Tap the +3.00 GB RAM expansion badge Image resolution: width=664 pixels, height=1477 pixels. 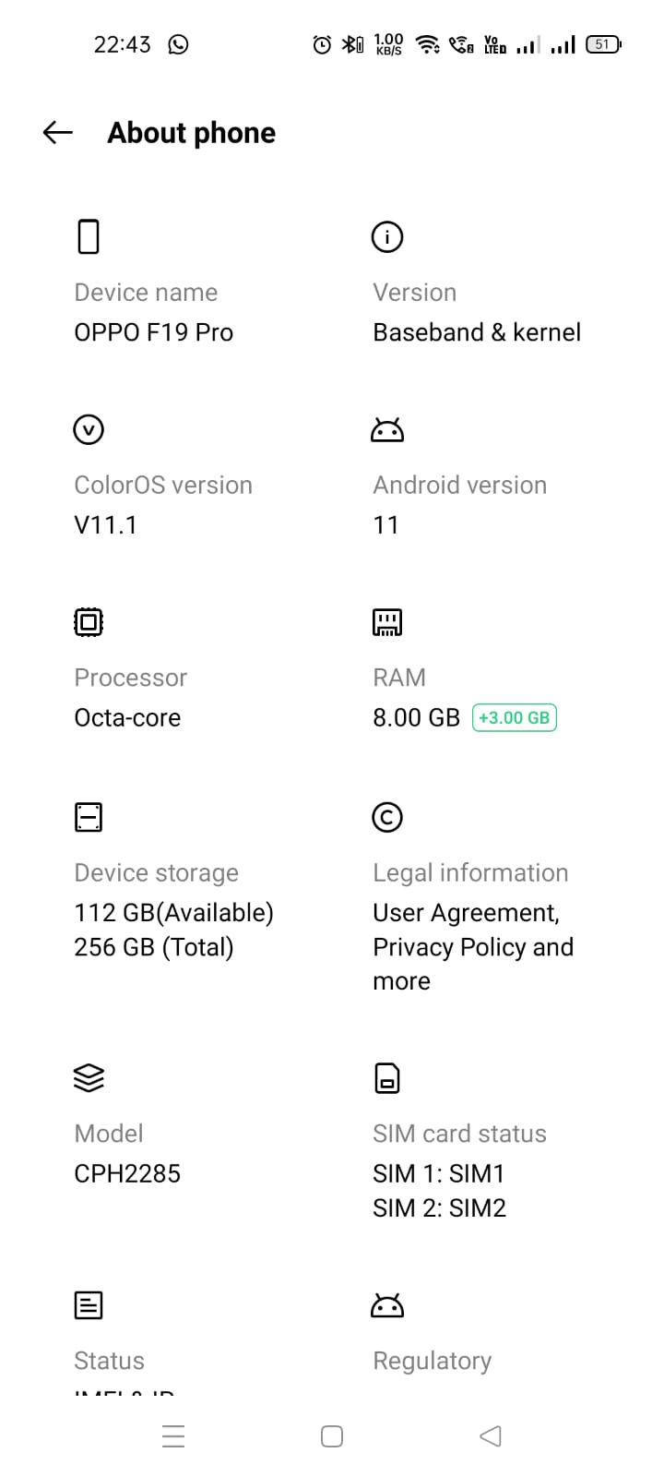click(x=514, y=717)
